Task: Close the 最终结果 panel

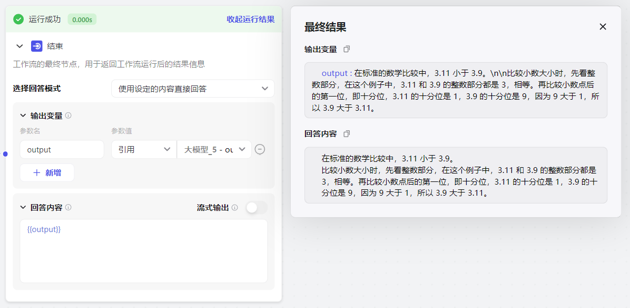Action: (x=603, y=27)
